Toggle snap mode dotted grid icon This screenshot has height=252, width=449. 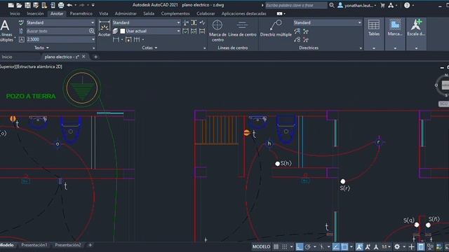point(285,246)
